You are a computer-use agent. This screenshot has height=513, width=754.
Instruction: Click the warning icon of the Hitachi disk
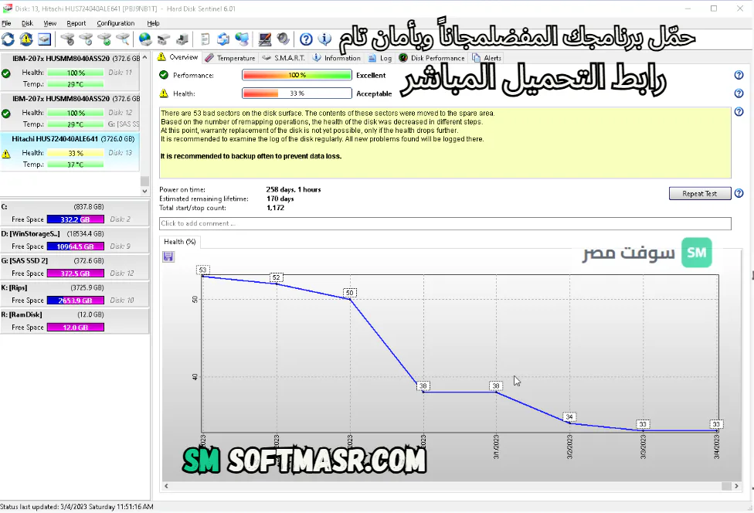(x=6, y=154)
